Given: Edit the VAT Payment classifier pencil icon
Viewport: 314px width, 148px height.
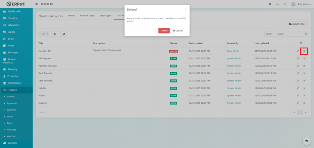Looking at the screenshot, I should (x=297, y=58).
